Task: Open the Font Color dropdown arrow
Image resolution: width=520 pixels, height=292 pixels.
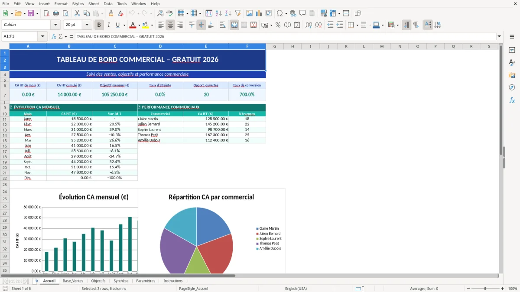Action: click(140, 25)
